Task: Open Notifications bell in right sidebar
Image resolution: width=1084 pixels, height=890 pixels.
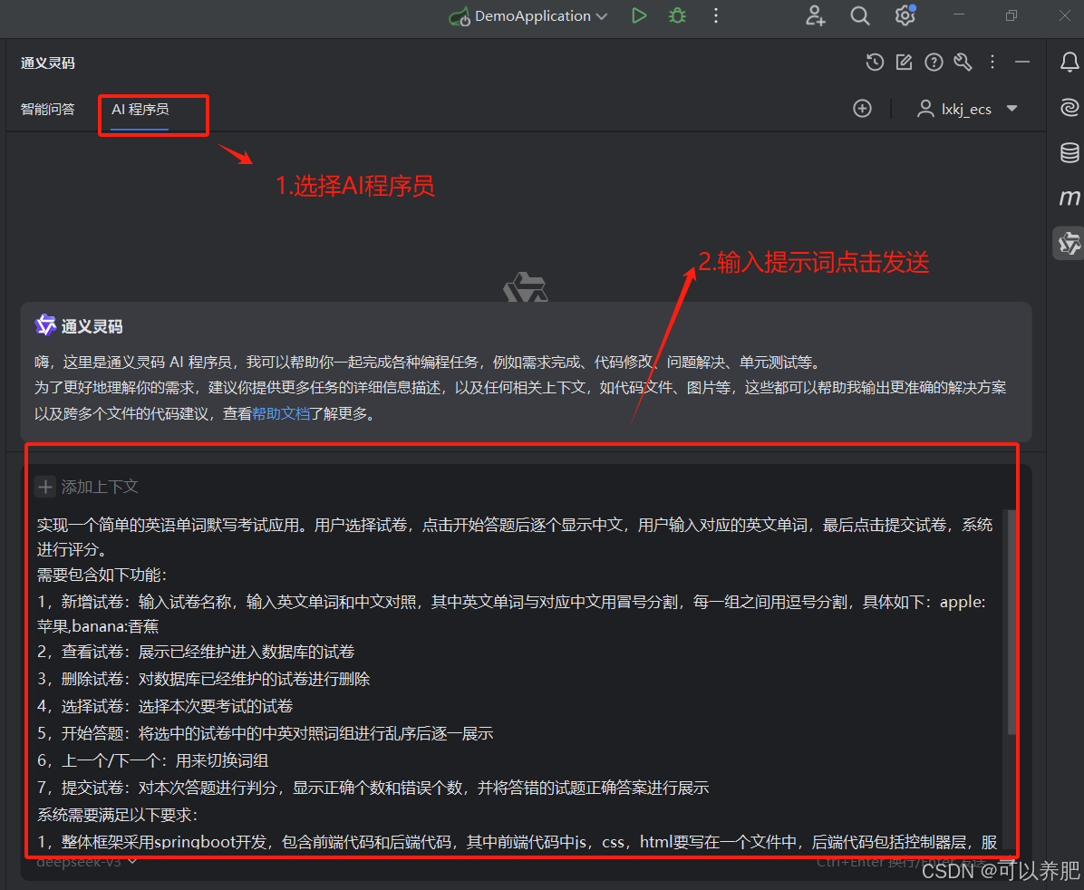Action: click(x=1069, y=63)
